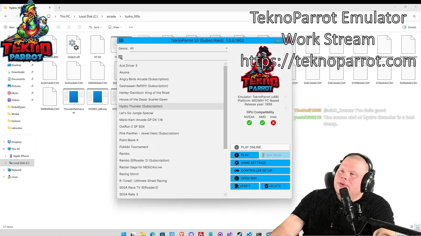
Task: Click the VERIFY button
Action: [x=245, y=186]
